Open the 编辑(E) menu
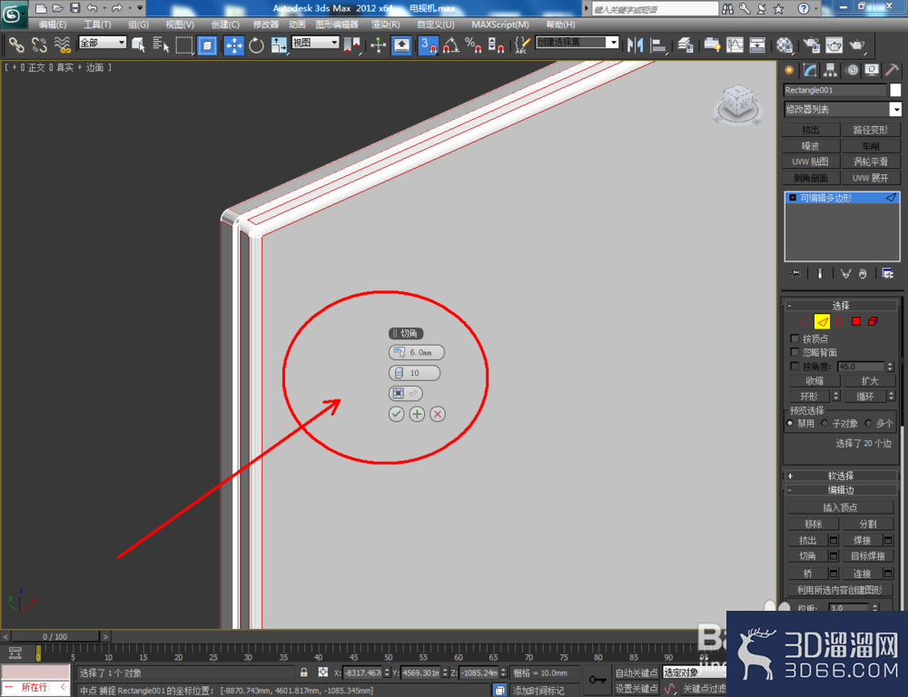 pos(52,25)
